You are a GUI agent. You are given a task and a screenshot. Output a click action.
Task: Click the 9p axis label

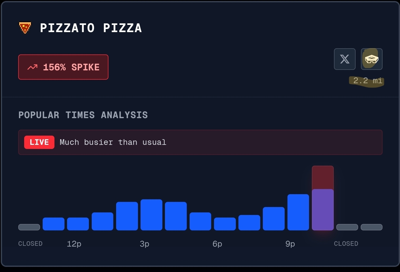[x=290, y=244]
